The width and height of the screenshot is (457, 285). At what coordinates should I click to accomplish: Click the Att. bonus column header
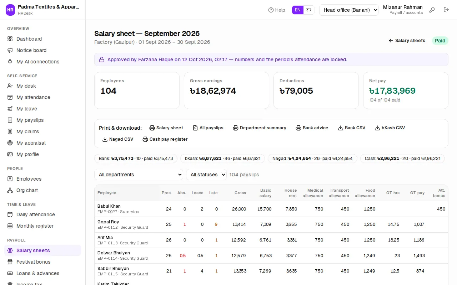point(439,193)
